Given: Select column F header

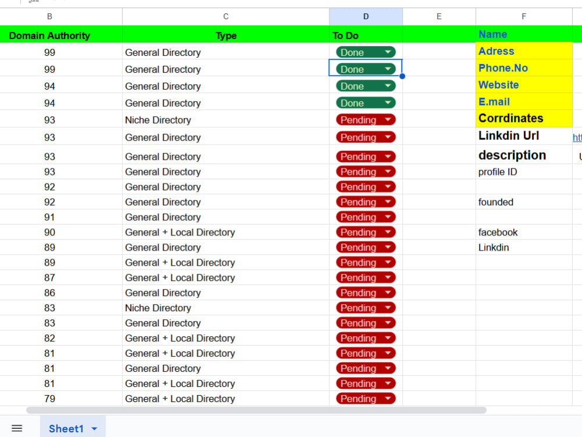Looking at the screenshot, I should [524, 16].
